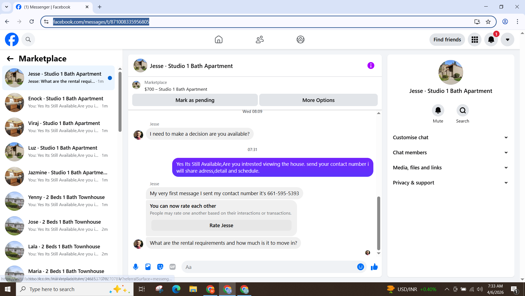
Task: Open Friends icon in top navigation
Action: tap(260, 39)
